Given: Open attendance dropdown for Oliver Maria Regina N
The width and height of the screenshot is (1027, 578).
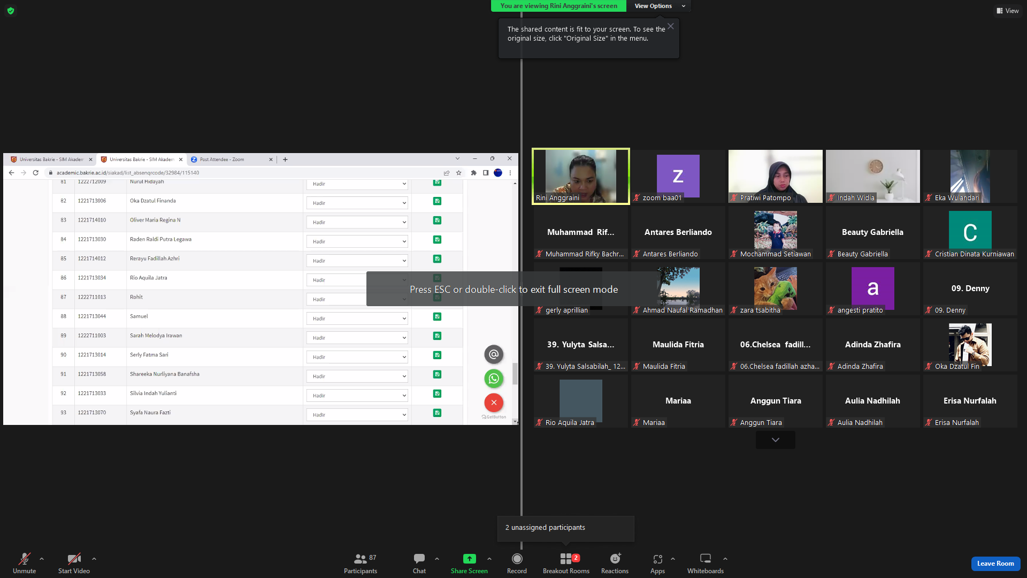Looking at the screenshot, I should [x=357, y=223].
